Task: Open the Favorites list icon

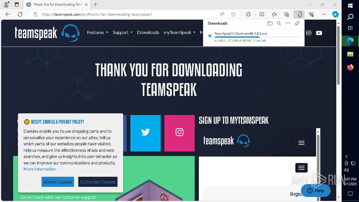Action: tap(274, 14)
